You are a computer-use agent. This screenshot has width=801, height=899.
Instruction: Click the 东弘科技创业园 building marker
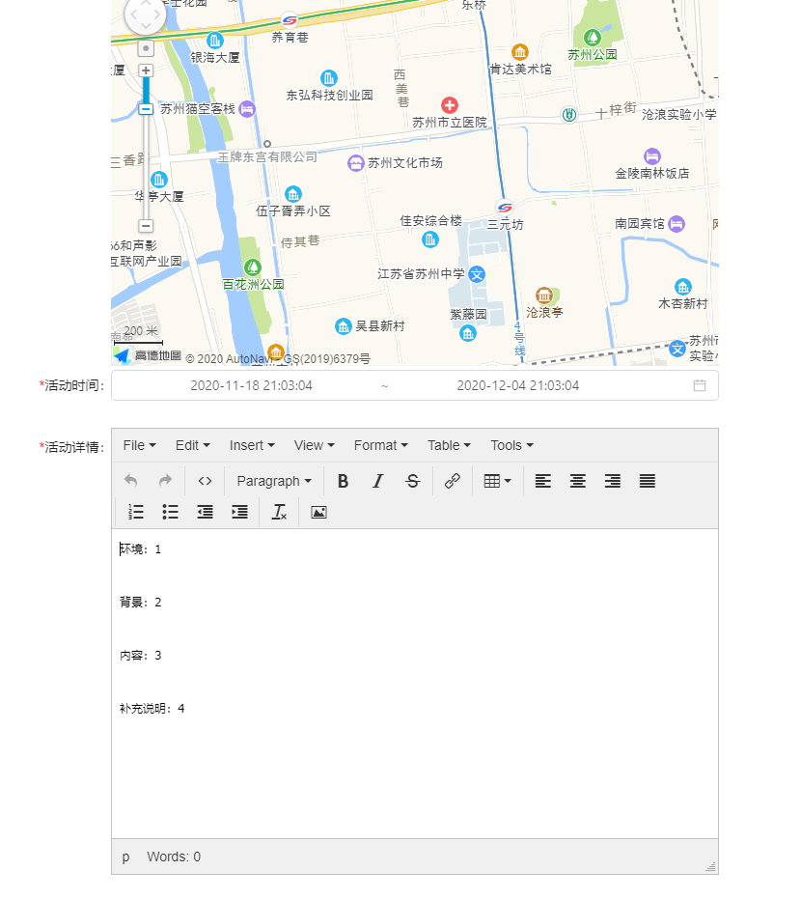pyautogui.click(x=329, y=78)
